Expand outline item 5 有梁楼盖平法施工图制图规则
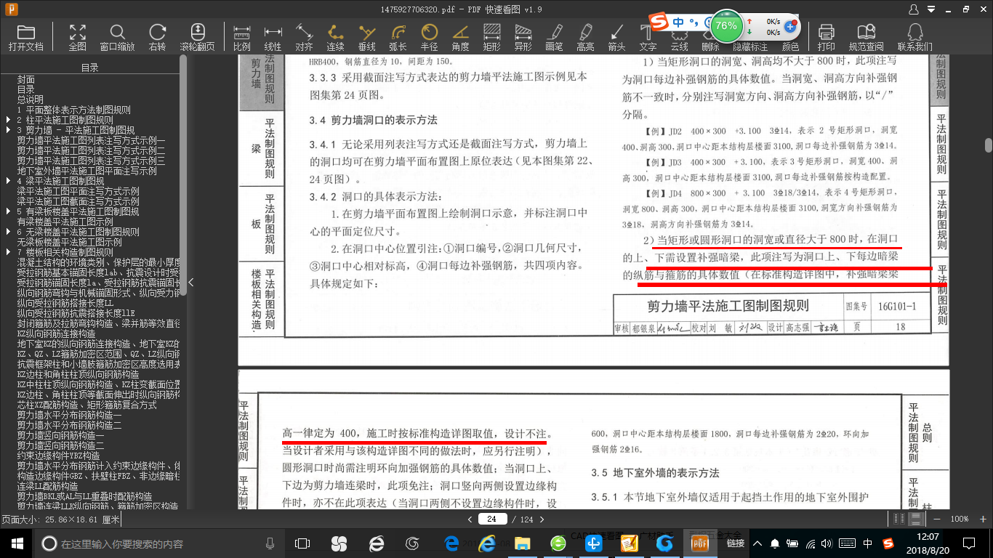993x558 pixels. [8, 211]
